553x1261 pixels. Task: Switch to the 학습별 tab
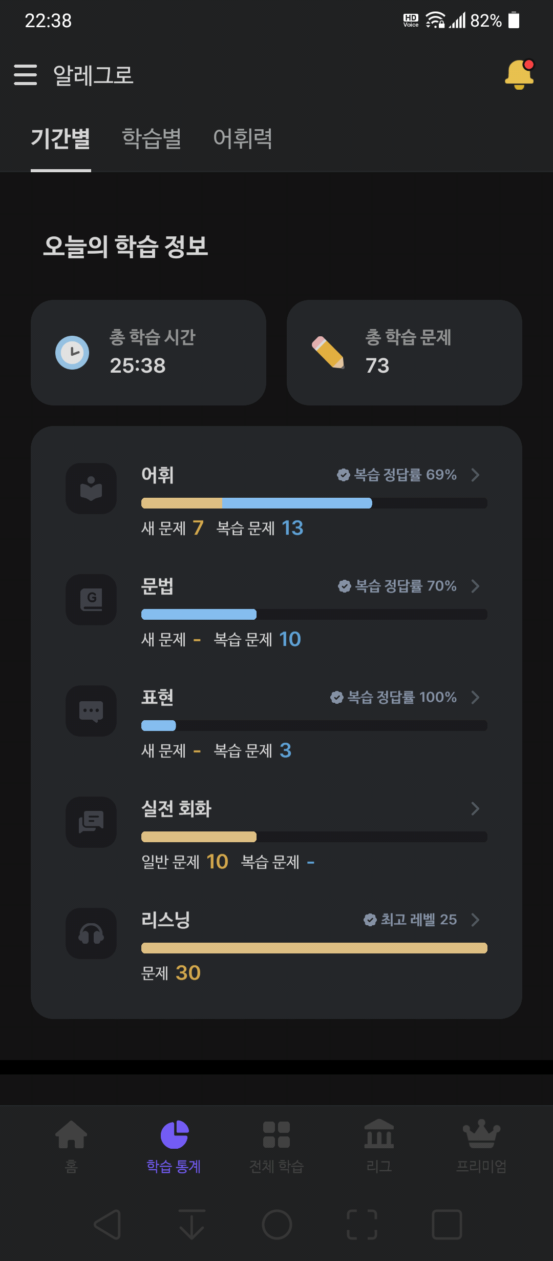tap(152, 138)
